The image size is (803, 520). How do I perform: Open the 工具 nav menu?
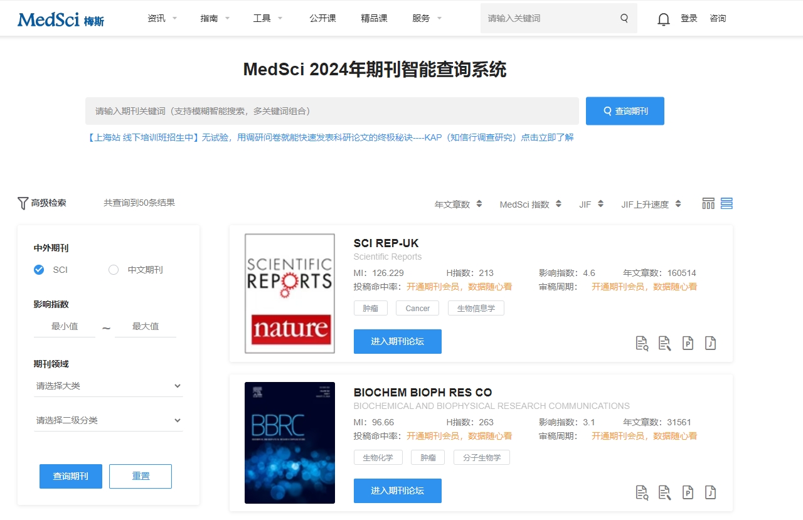(x=268, y=18)
